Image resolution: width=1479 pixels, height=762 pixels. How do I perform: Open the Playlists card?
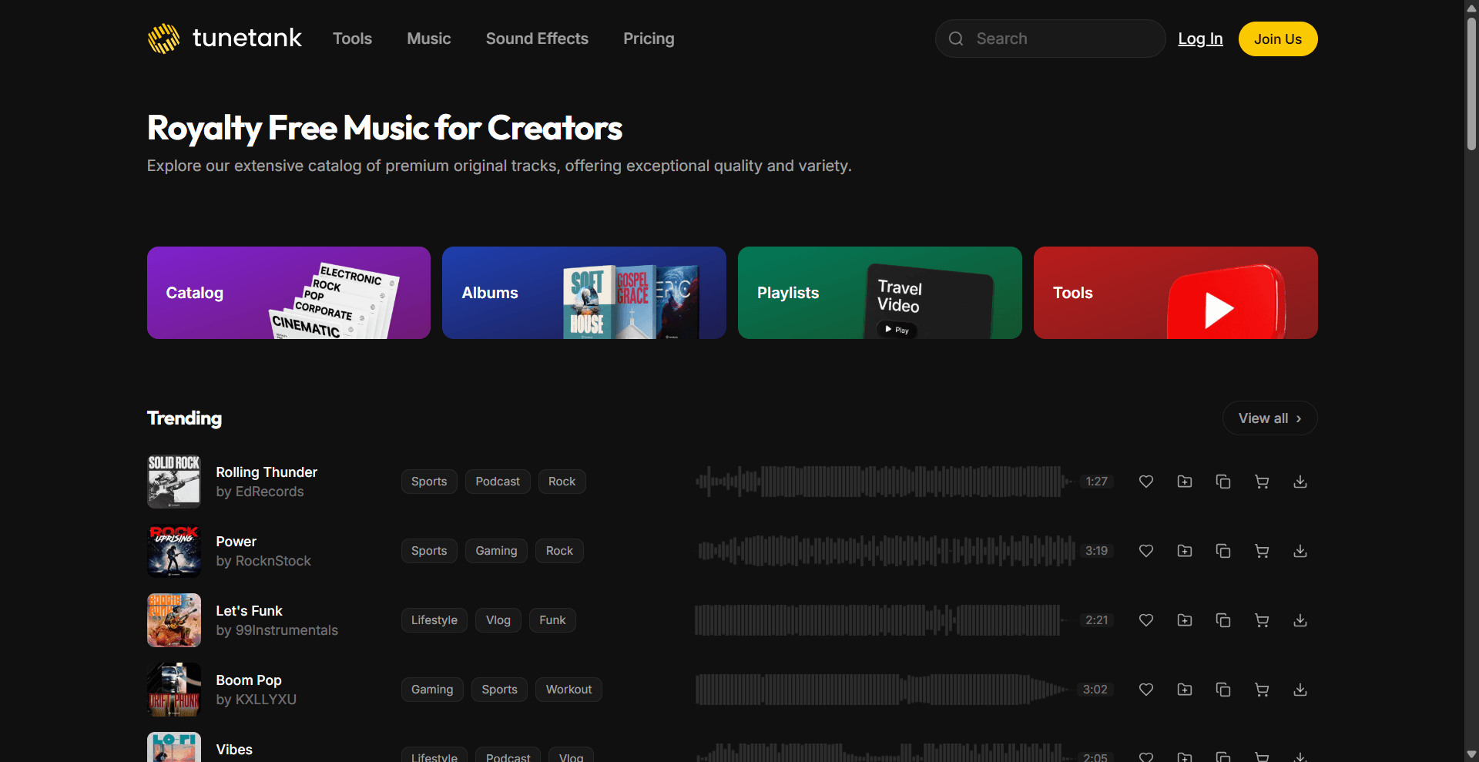[880, 293]
